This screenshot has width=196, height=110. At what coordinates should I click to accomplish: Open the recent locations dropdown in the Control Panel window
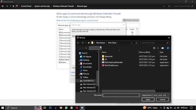click(10, 6)
